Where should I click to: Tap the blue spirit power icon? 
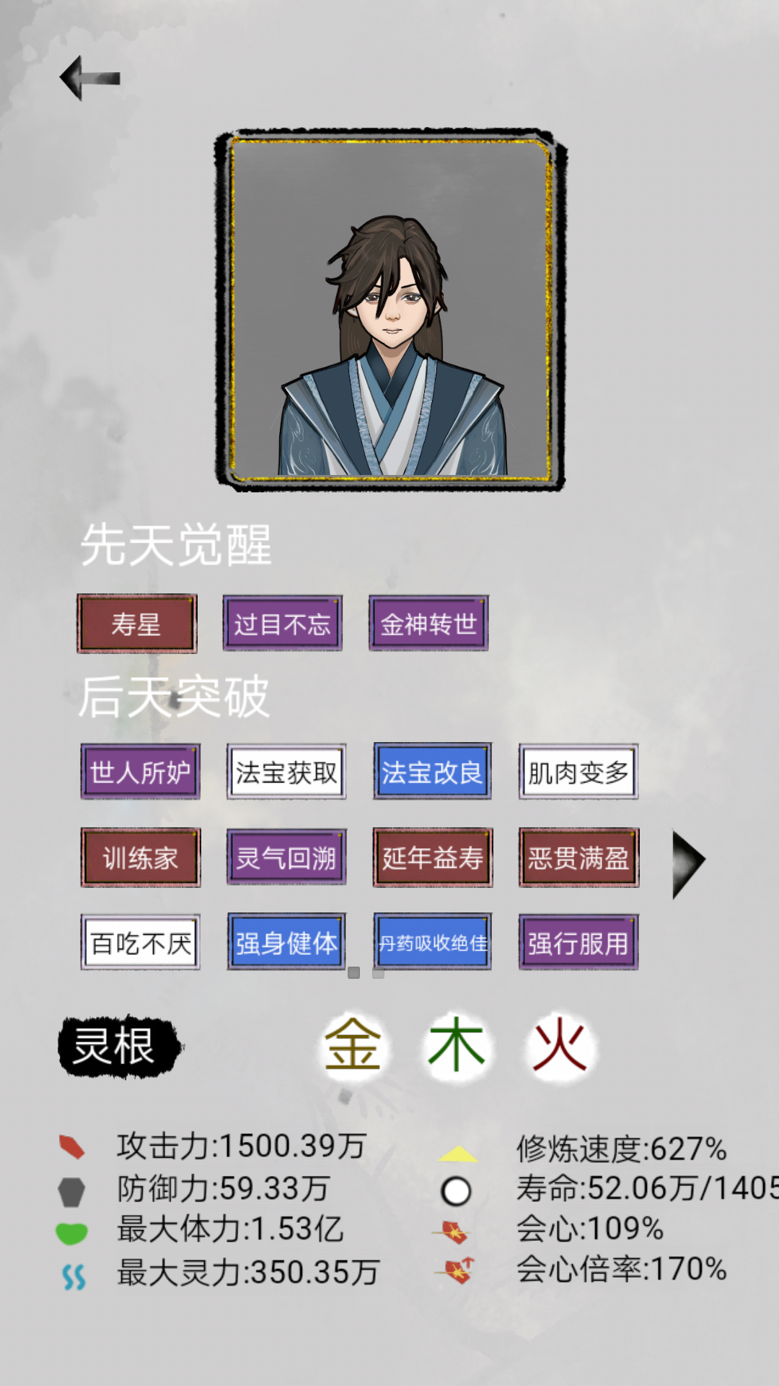click(x=74, y=1276)
